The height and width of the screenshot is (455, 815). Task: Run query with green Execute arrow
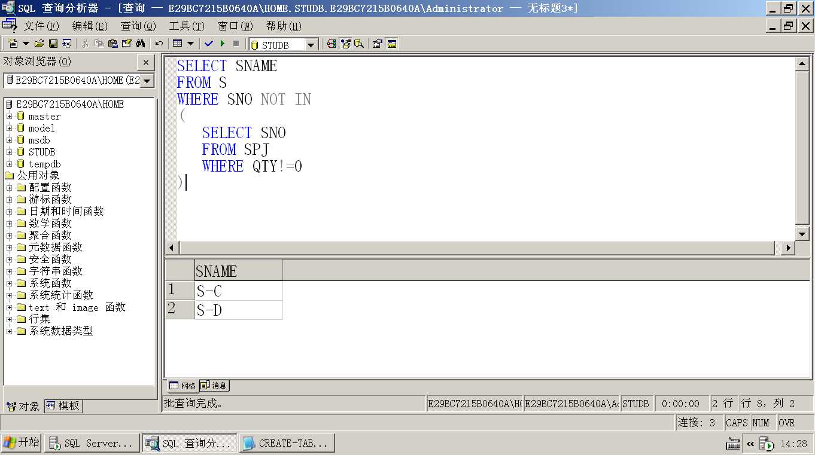(x=223, y=44)
